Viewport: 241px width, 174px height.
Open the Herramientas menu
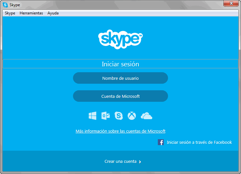pos(31,13)
